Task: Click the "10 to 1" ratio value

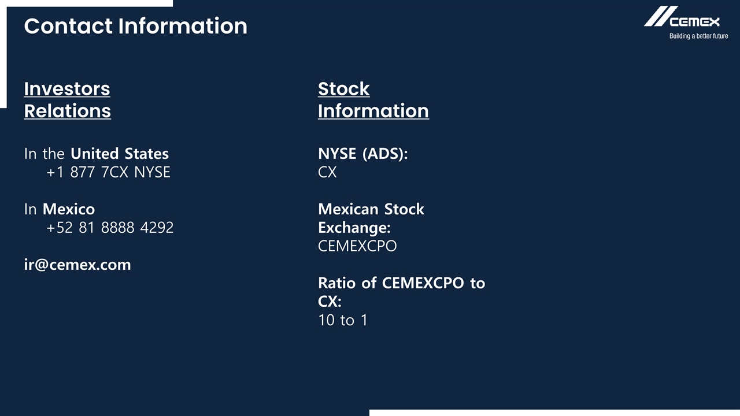Action: point(342,320)
